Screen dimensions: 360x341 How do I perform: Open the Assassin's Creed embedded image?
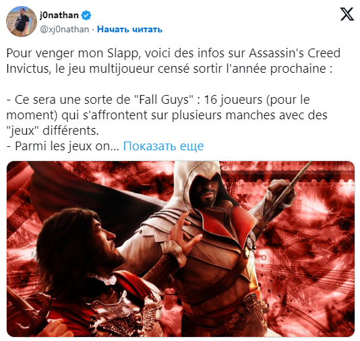[181, 249]
